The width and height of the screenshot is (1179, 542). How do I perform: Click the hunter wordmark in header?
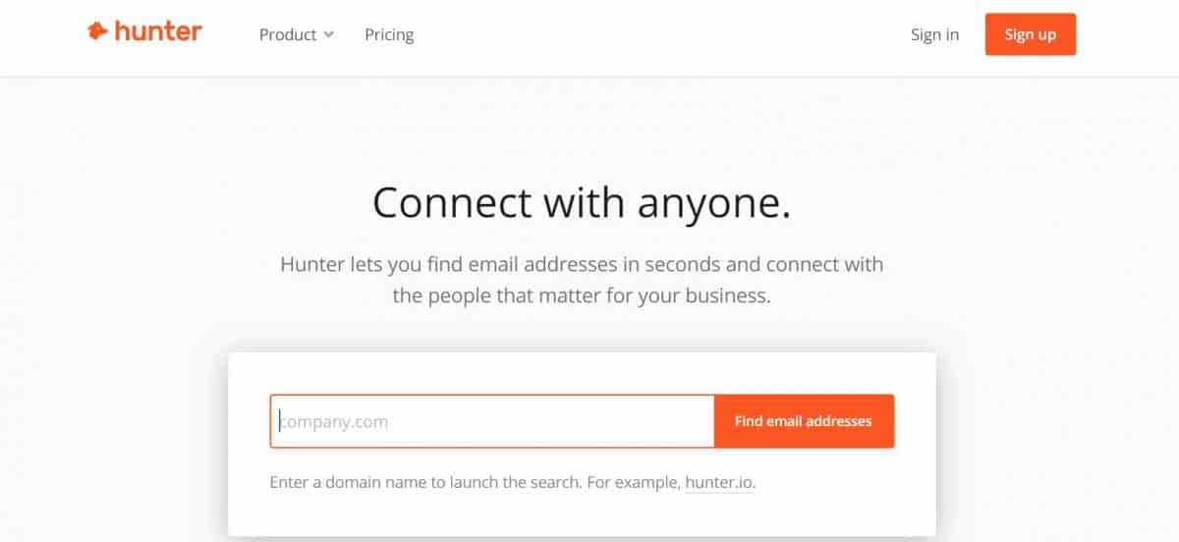(x=158, y=31)
